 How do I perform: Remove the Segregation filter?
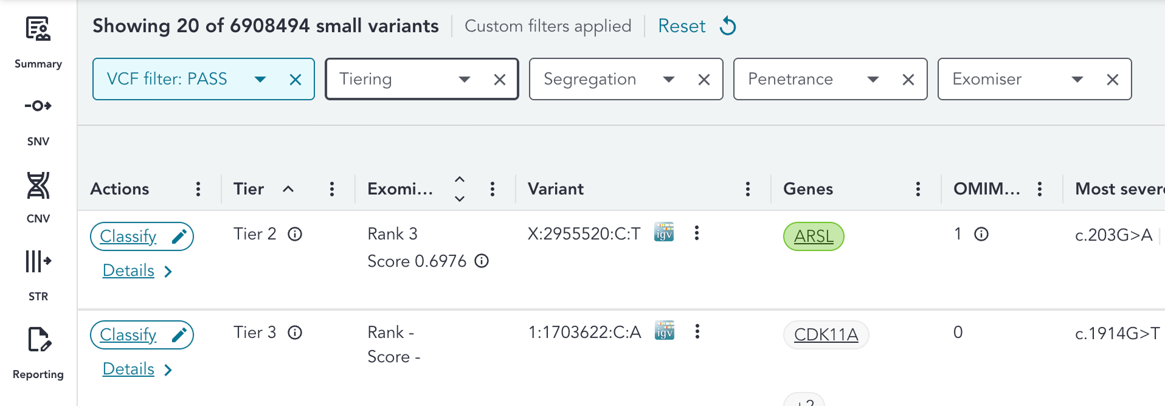coord(704,79)
